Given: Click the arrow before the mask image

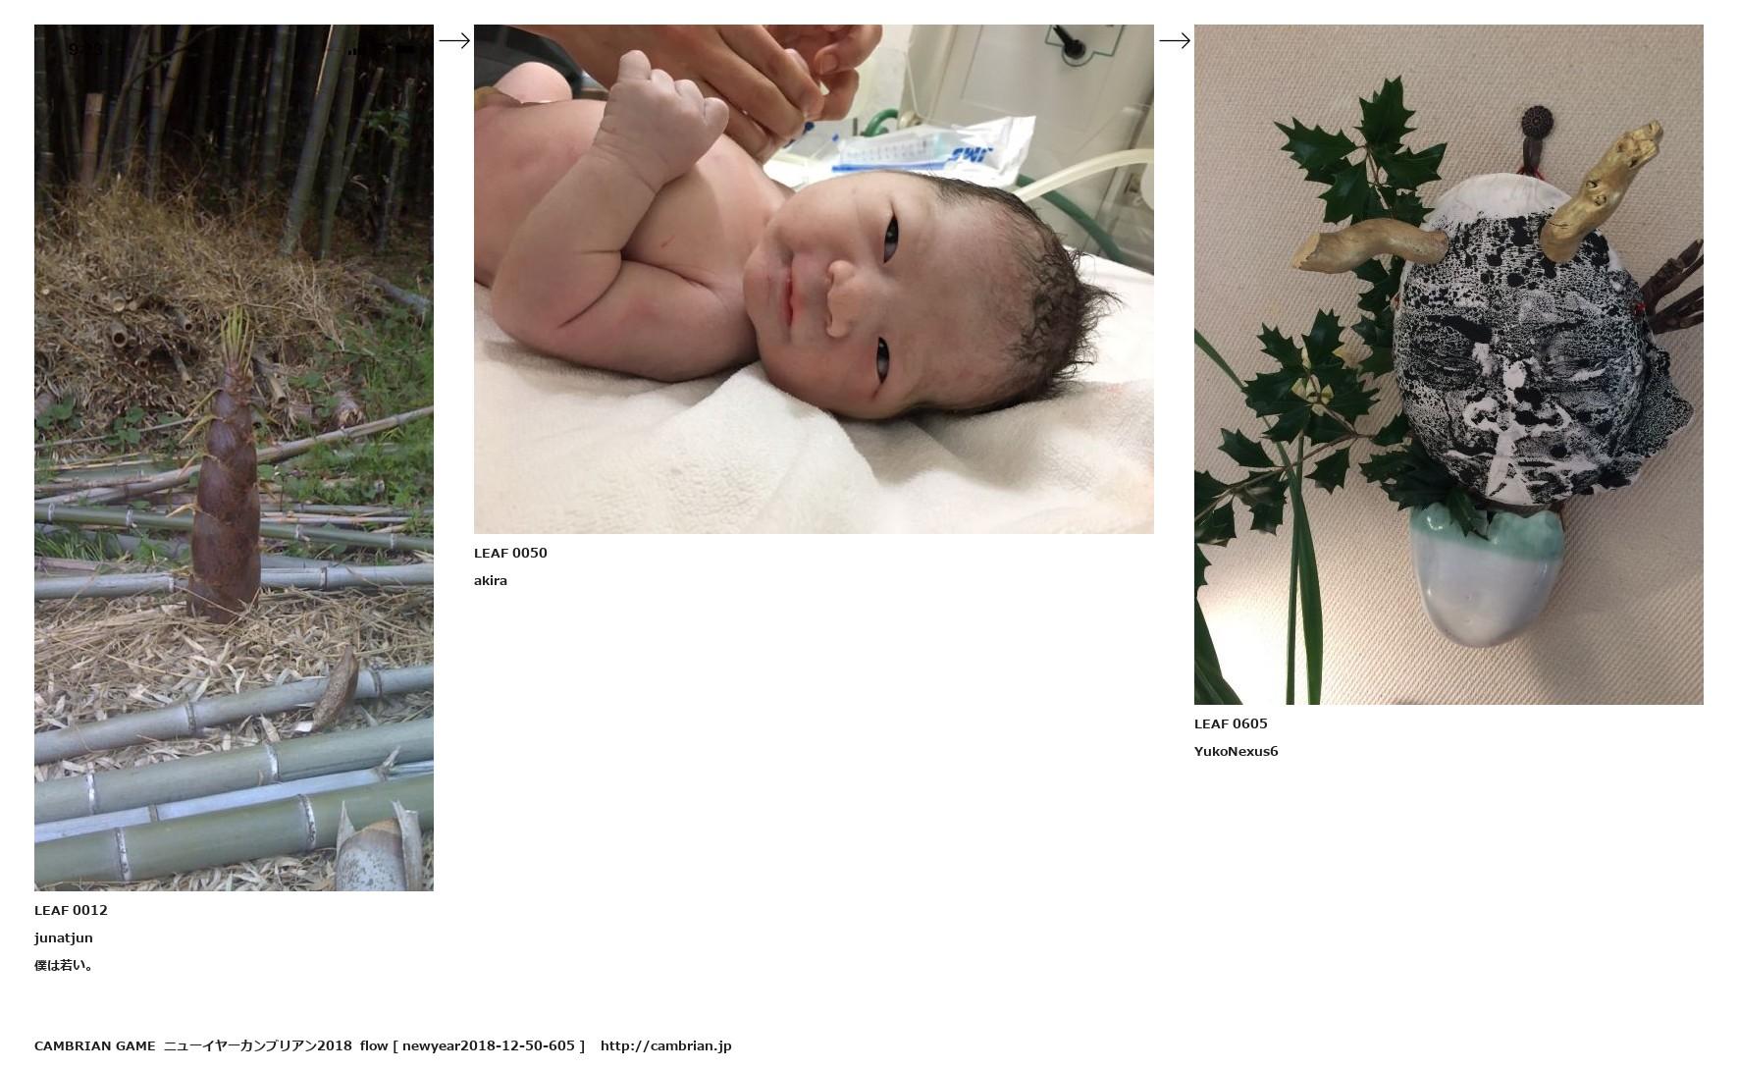Looking at the screenshot, I should click(1175, 40).
